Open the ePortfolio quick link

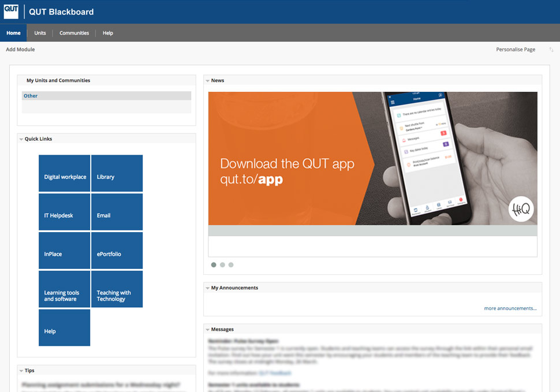point(117,251)
